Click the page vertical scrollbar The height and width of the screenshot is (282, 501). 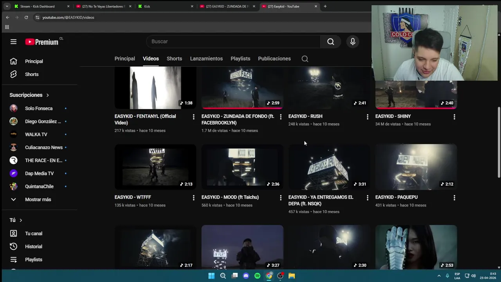click(499, 142)
